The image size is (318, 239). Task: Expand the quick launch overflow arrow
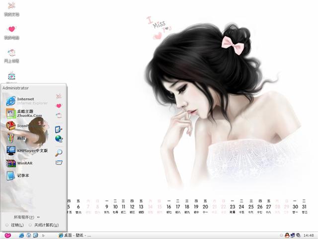[x=43, y=236]
